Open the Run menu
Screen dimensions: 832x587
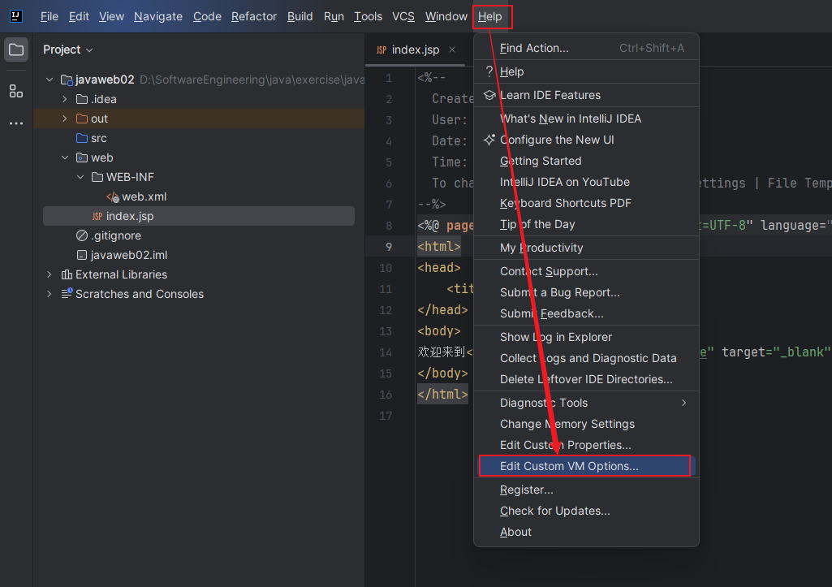pyautogui.click(x=334, y=16)
